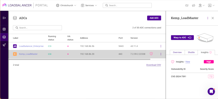This screenshot has width=218, height=99.
Task: Click HA status dot for Loadbalancer_Enterprise
Action: [68, 46]
